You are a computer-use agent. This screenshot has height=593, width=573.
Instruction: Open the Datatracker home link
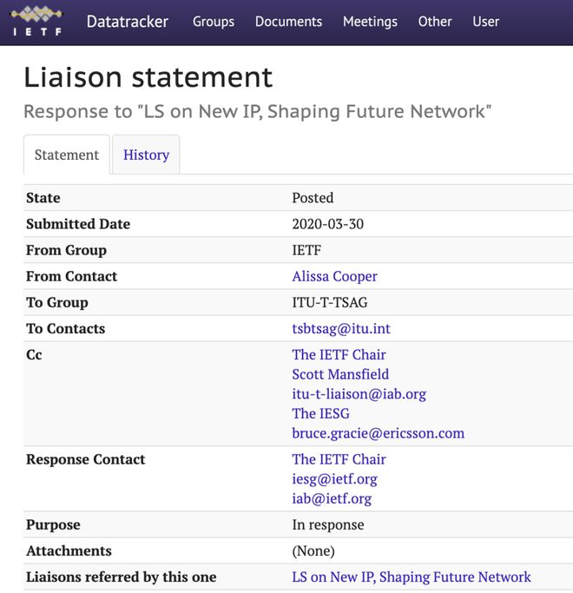pos(127,22)
